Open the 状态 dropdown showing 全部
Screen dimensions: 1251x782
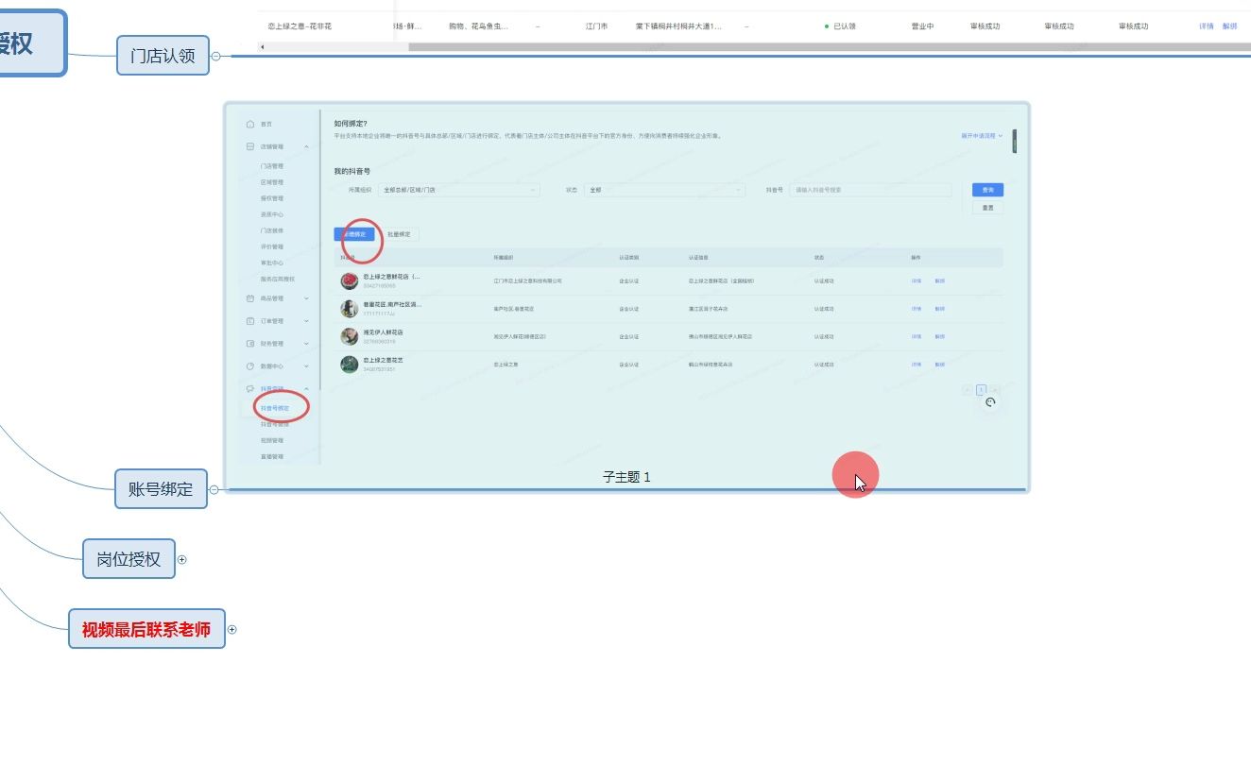click(x=664, y=190)
